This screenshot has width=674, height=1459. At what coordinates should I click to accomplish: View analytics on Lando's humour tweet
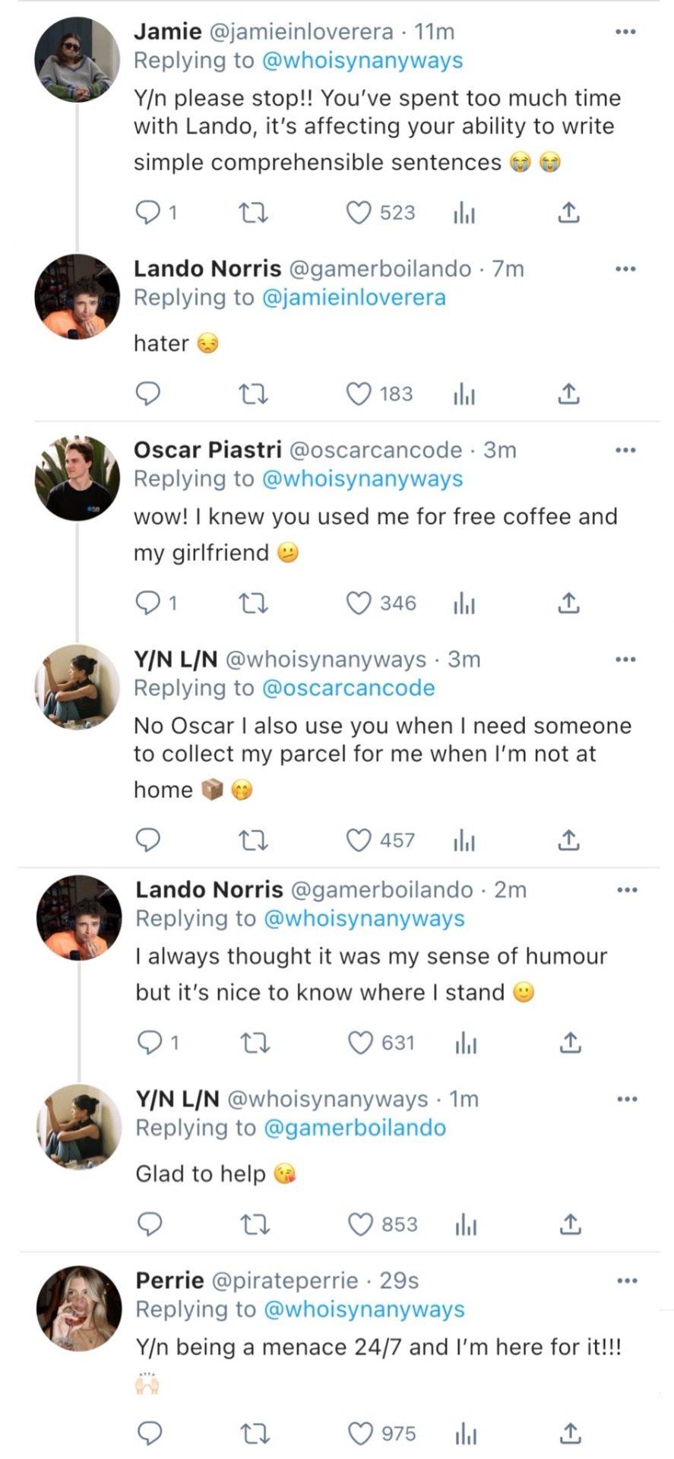(466, 1043)
